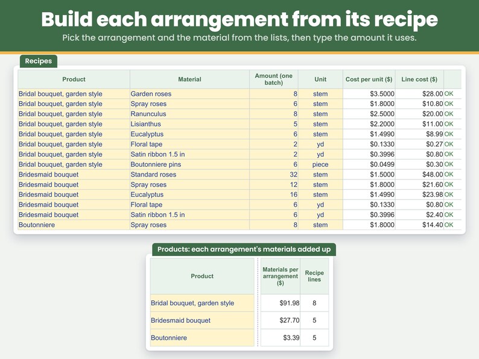The image size is (479, 359).
Task: Click line cost $0.30
Action: [419, 164]
